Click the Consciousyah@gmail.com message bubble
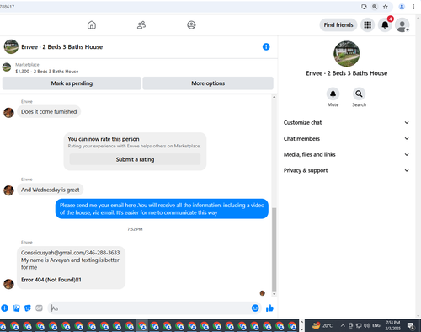This screenshot has width=421, height=332. coord(71,267)
